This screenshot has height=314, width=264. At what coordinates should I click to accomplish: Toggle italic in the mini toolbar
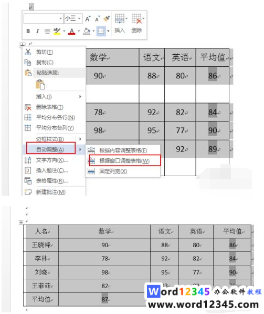pyautogui.click(x=37, y=31)
